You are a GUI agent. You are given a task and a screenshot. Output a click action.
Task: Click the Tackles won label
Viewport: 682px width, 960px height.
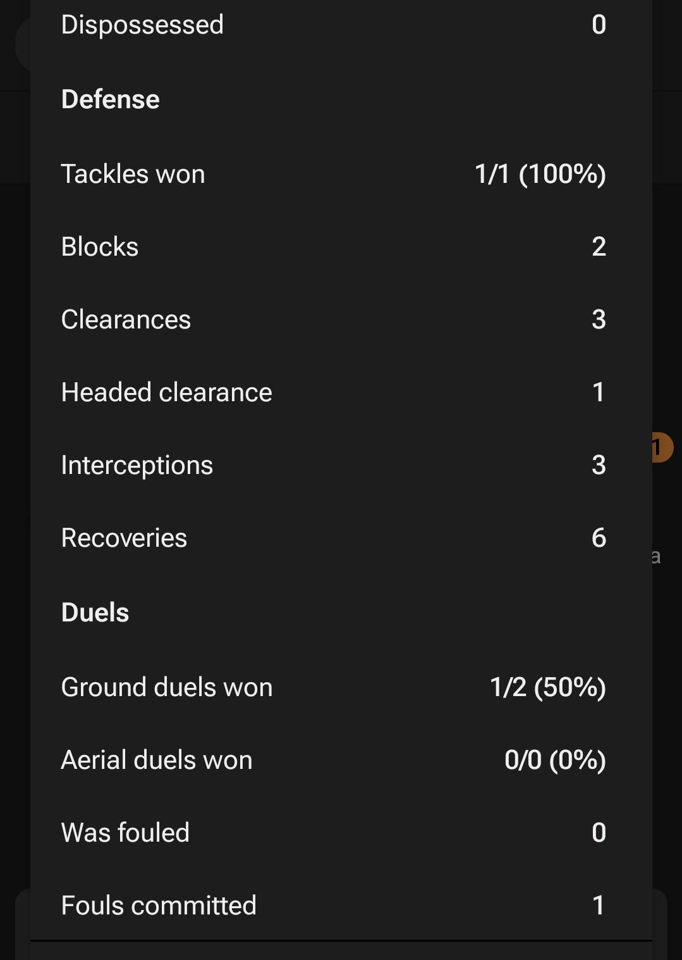(x=133, y=174)
